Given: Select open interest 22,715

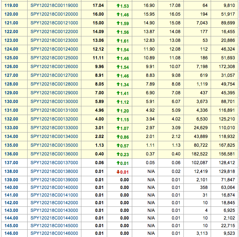Looking at the screenshot, I should coord(228,226).
